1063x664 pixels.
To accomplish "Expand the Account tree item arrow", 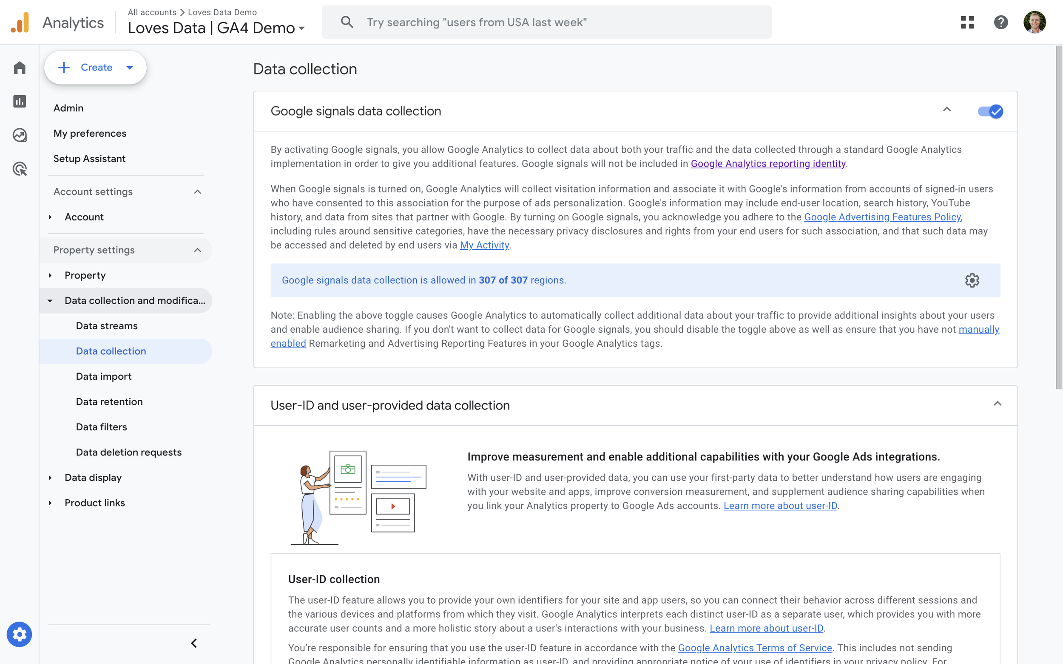I will click(50, 217).
